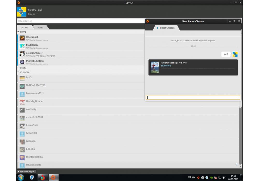Click the Origin logo in chat window title
259x181 pixels.
(148, 21)
